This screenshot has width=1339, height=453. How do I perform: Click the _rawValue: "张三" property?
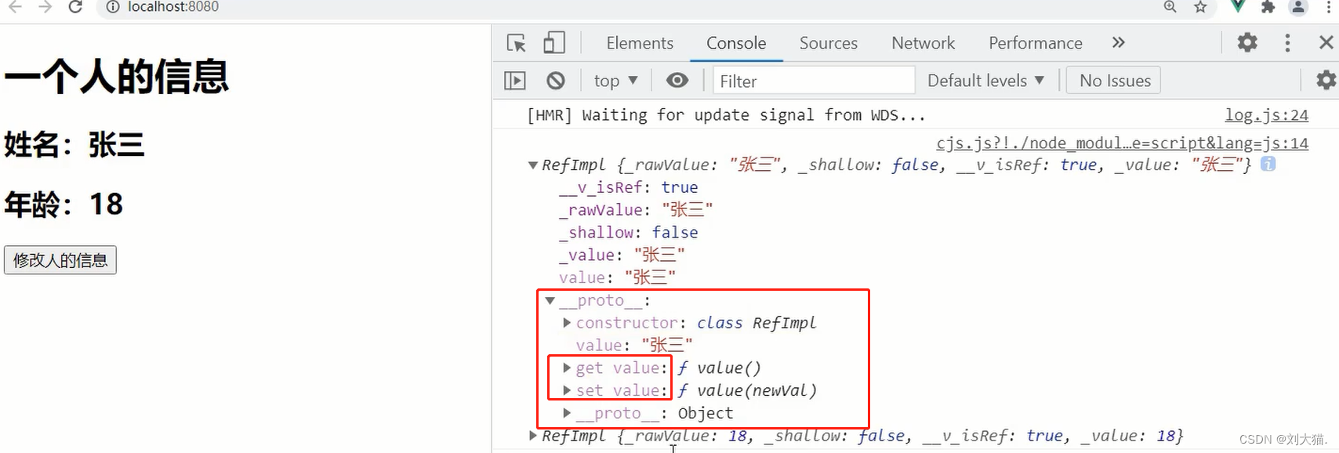pos(636,210)
